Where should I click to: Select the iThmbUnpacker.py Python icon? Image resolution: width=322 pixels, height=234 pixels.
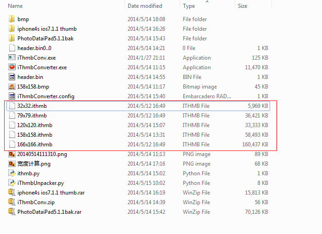tap(12, 183)
